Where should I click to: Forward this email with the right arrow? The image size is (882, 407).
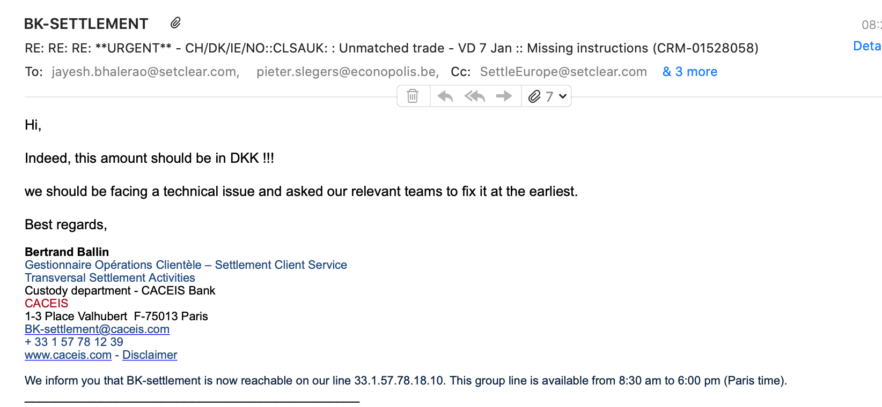504,96
